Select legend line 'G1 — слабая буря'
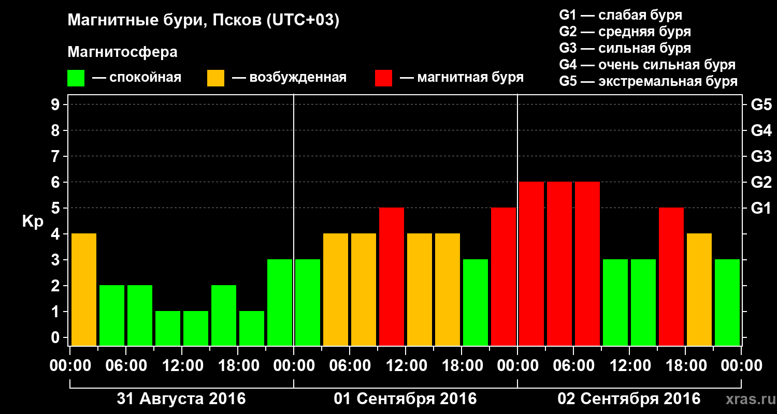Viewport: 777px width, 414px height. tap(621, 14)
